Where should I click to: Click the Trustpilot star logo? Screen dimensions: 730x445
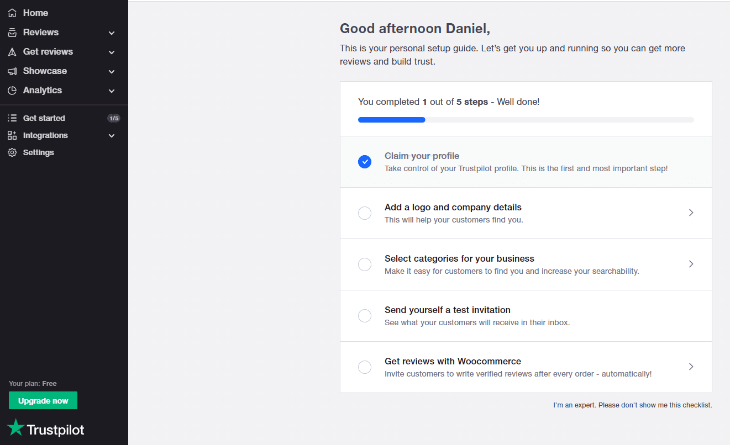pos(15,427)
